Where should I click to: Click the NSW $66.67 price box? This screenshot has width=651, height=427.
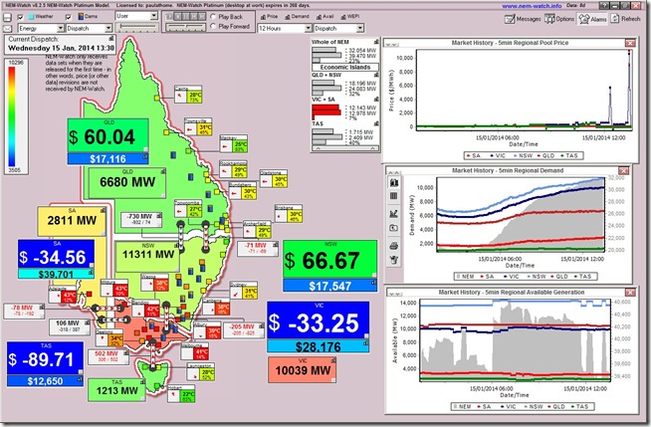pos(330,260)
